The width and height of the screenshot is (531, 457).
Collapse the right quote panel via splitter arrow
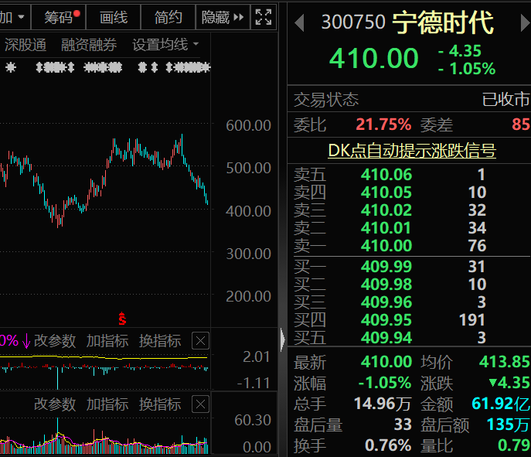[x=282, y=339]
